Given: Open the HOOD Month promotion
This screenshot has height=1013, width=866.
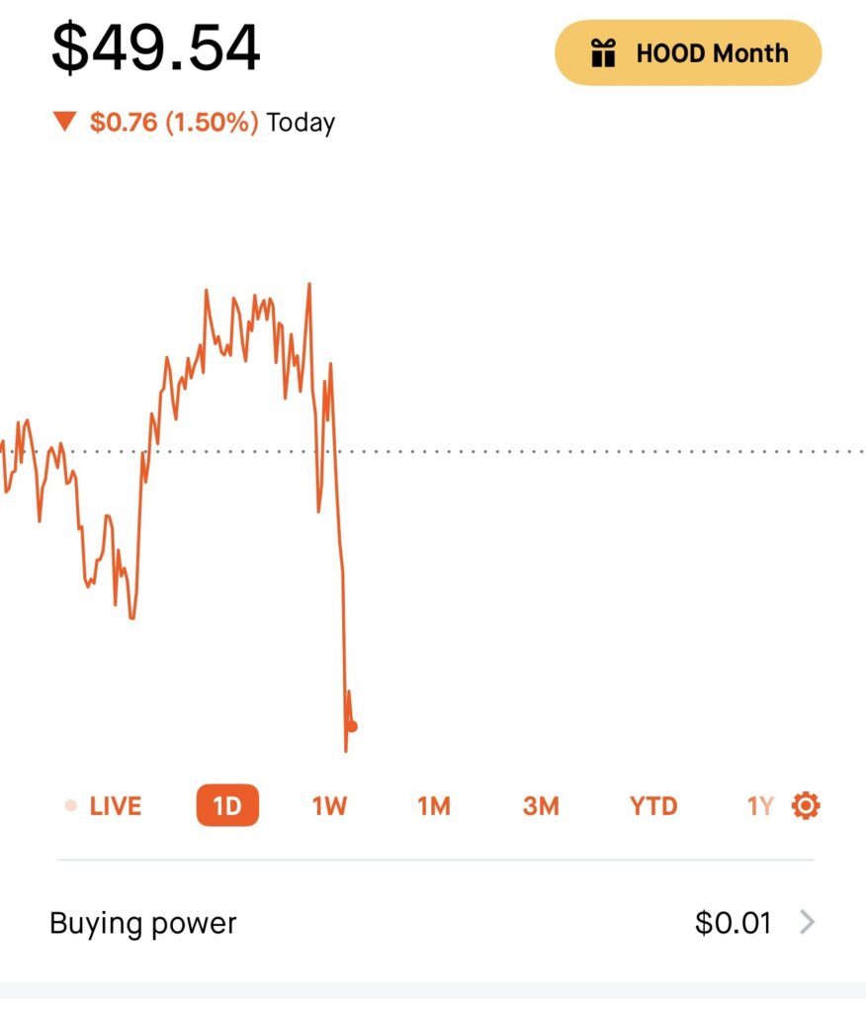Looking at the screenshot, I should (688, 53).
